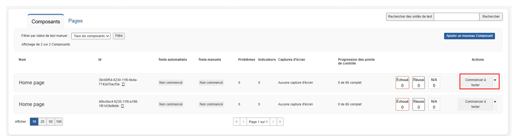Select the Composants tab

pyautogui.click(x=46, y=22)
